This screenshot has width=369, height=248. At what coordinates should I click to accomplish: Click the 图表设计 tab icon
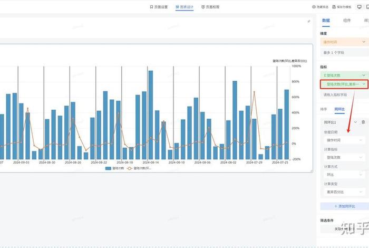[177, 7]
